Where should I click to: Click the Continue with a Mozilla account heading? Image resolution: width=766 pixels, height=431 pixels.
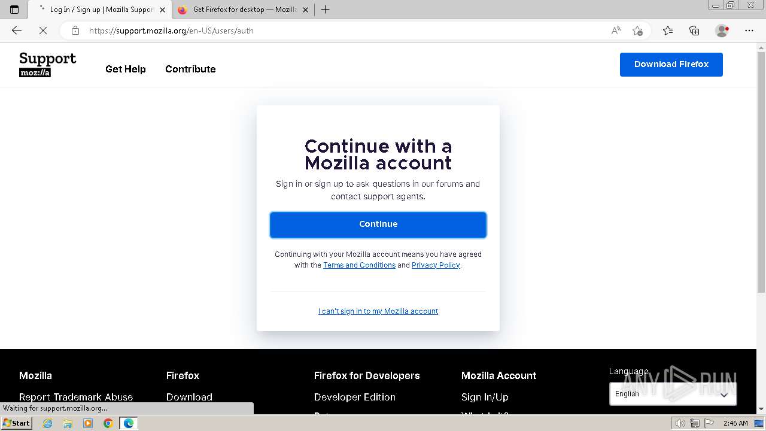(378, 154)
